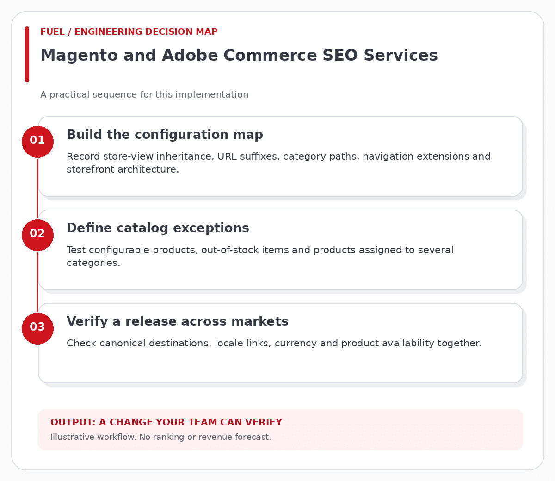Click the heading 'Build the configuration map'
555x481 pixels.
(x=165, y=135)
